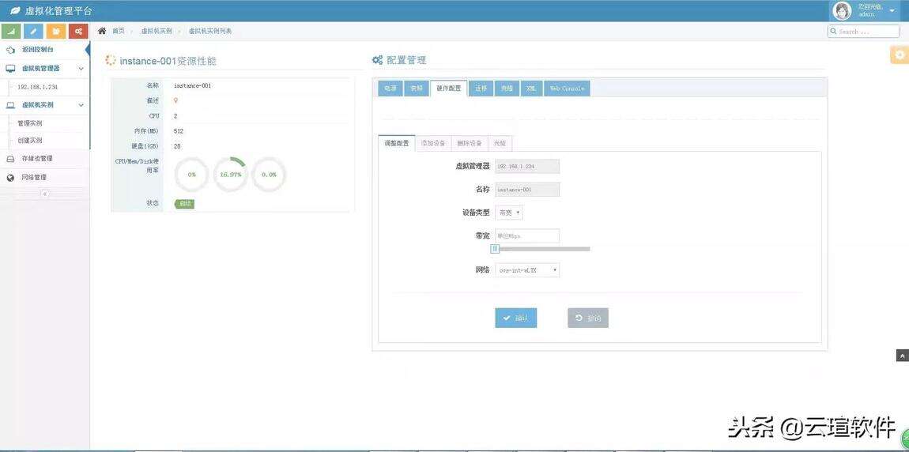Click the 带宽 input field
Viewport: 909px width, 452px height.
[527, 235]
